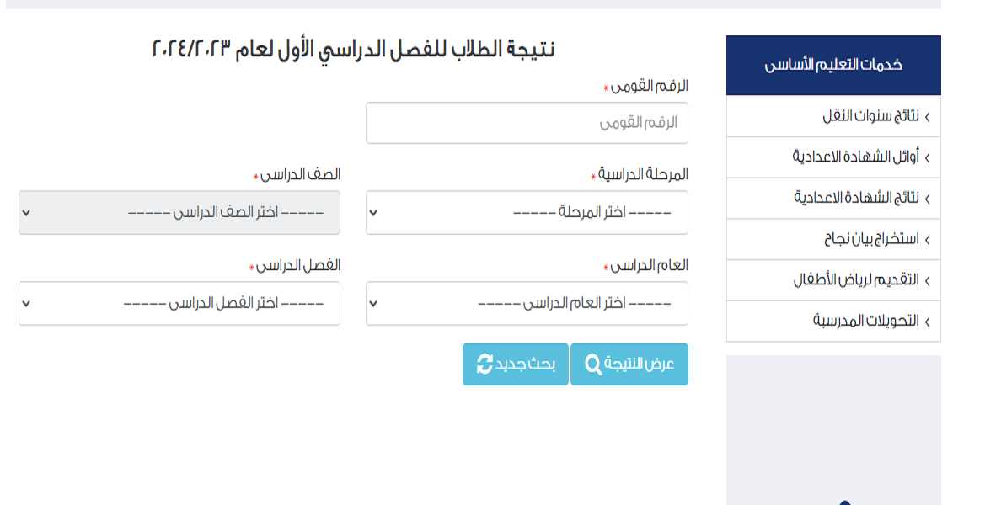Open the اختر المرحلة dropdown
This screenshot has height=505, width=985.
point(527,213)
